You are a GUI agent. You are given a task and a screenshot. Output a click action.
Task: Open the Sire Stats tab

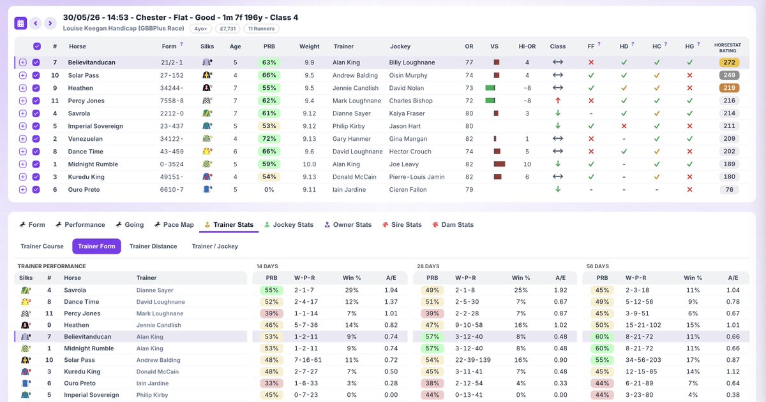[x=402, y=225]
